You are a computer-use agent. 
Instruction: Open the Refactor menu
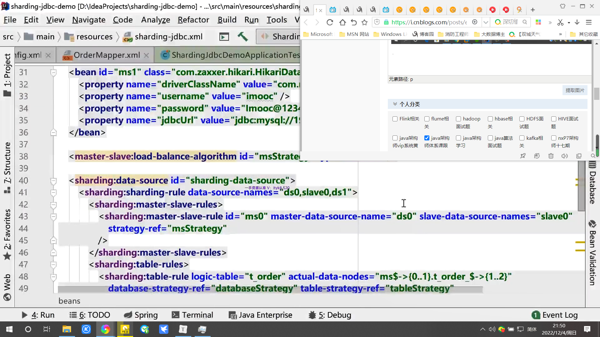(193, 20)
